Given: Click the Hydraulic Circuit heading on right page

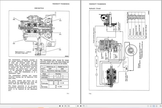Looking at the screenshot, I should tap(95, 8).
